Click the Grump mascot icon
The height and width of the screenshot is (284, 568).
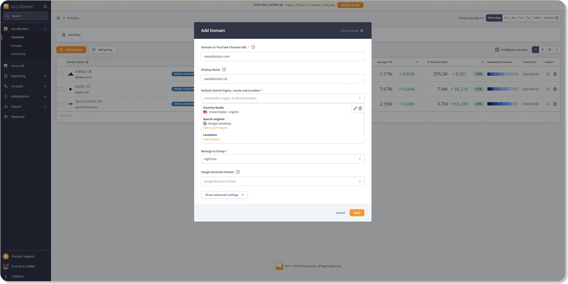coord(6,266)
